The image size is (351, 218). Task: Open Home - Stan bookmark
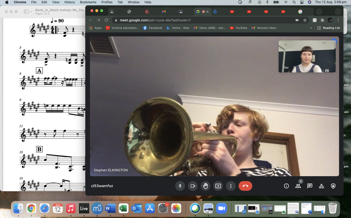pos(178,28)
